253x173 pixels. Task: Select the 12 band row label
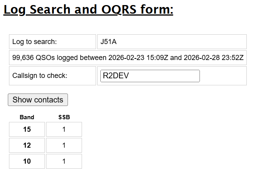click(27, 145)
